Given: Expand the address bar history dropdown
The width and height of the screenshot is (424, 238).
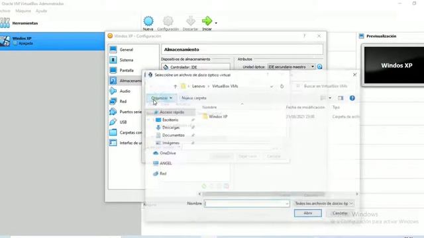Looking at the screenshot, I should click(x=272, y=87).
